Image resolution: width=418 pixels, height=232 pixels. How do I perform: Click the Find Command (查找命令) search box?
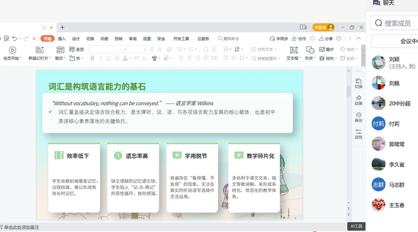[x=228, y=38]
